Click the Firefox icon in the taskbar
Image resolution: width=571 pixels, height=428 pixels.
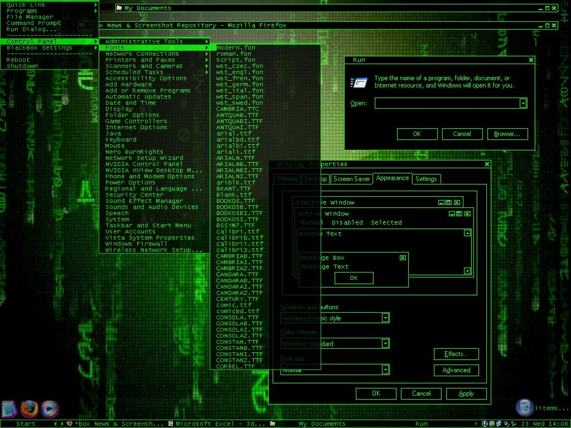pyautogui.click(x=70, y=424)
